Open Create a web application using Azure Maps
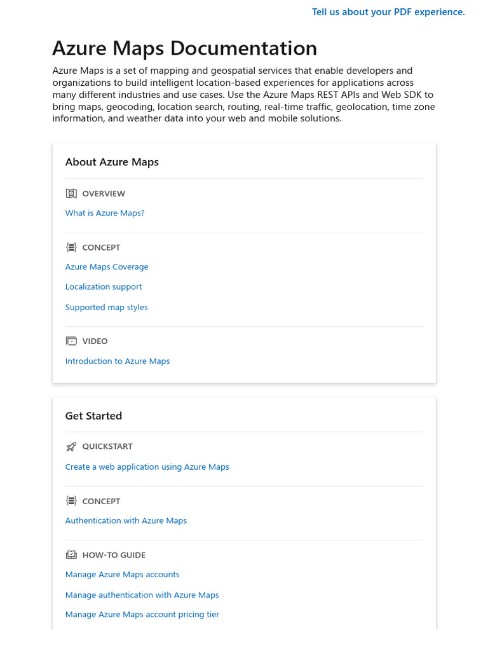Image resolution: width=488 pixels, height=651 pixels. click(x=147, y=467)
